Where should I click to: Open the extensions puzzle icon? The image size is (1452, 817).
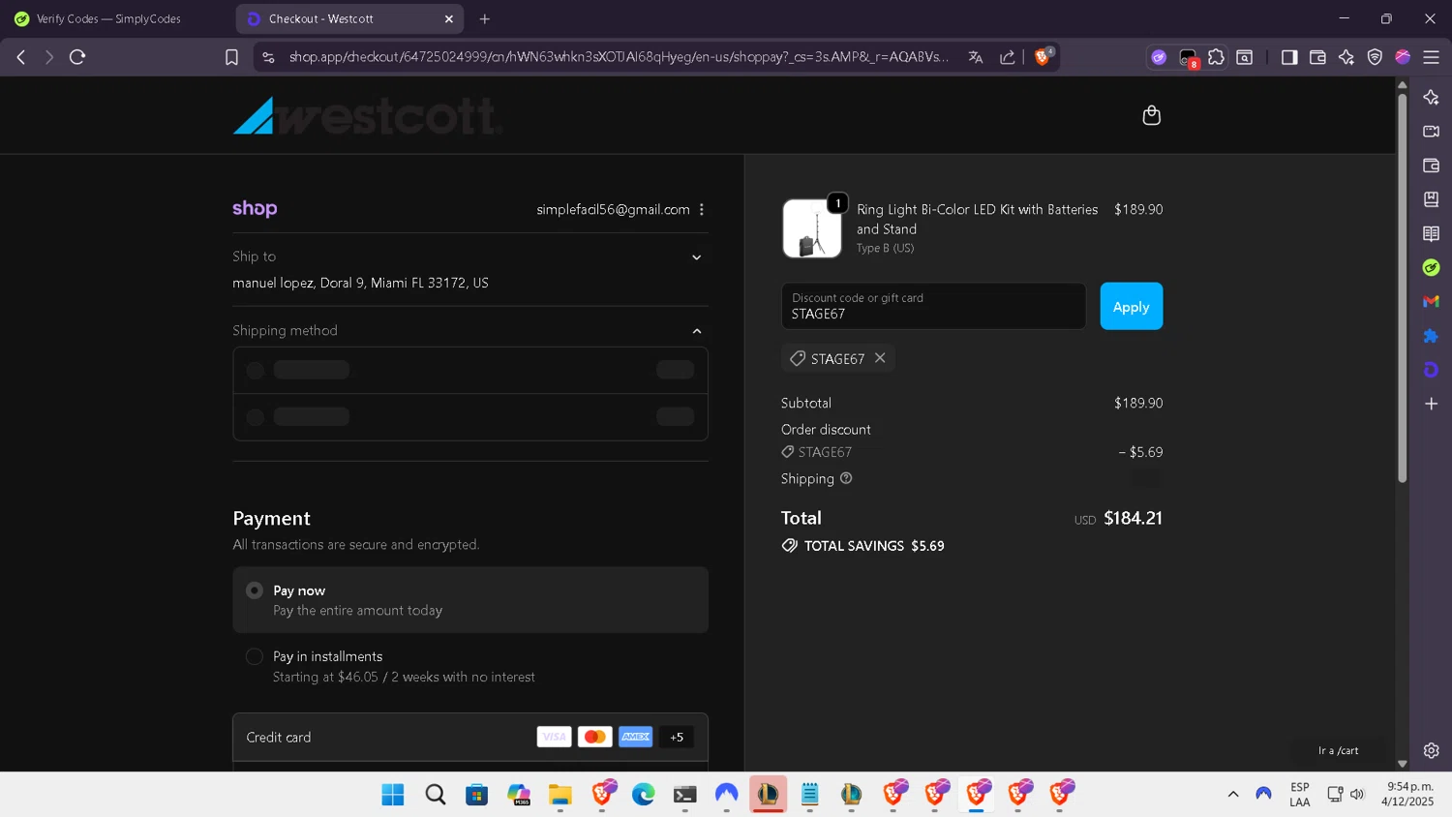[1216, 57]
